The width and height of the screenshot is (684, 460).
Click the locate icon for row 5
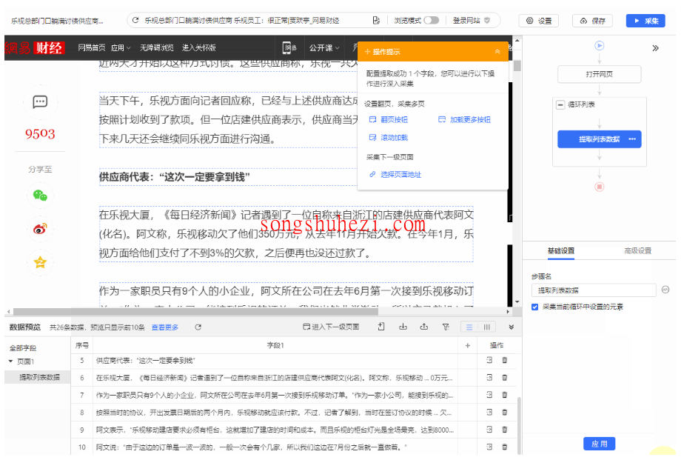coord(489,360)
